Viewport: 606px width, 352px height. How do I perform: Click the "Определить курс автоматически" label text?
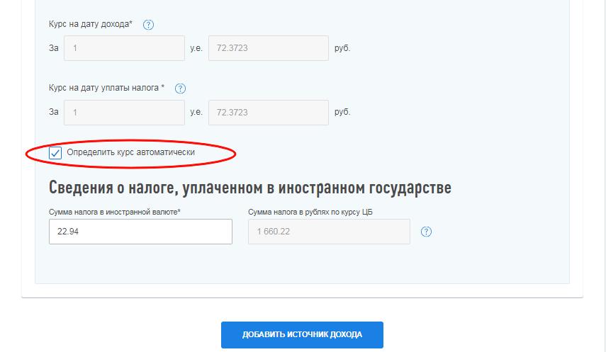click(x=130, y=152)
